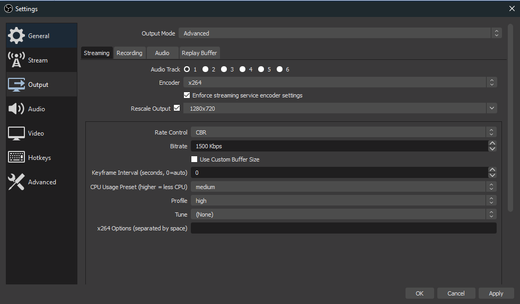The image size is (520, 304).
Task: Increase keyframe interval with up arrow
Action: (x=492, y=169)
